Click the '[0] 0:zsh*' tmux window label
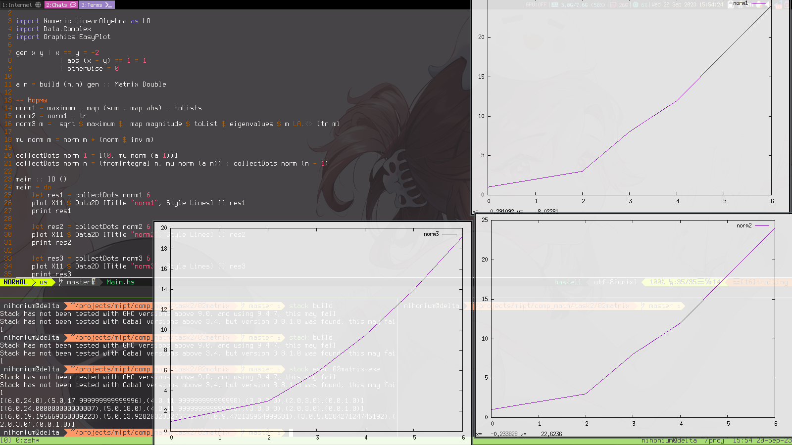The width and height of the screenshot is (792, 445). (x=20, y=441)
